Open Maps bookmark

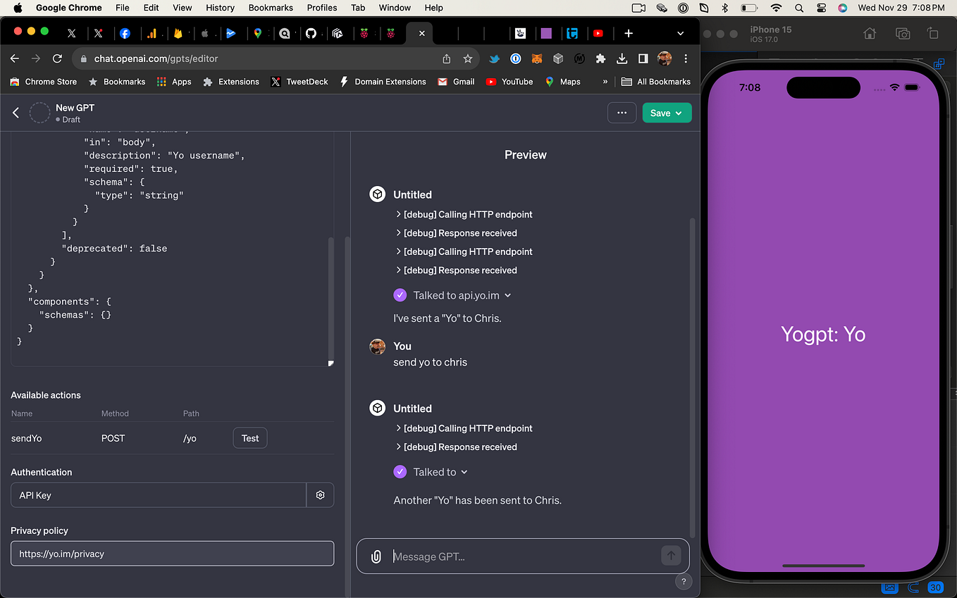[x=562, y=82]
